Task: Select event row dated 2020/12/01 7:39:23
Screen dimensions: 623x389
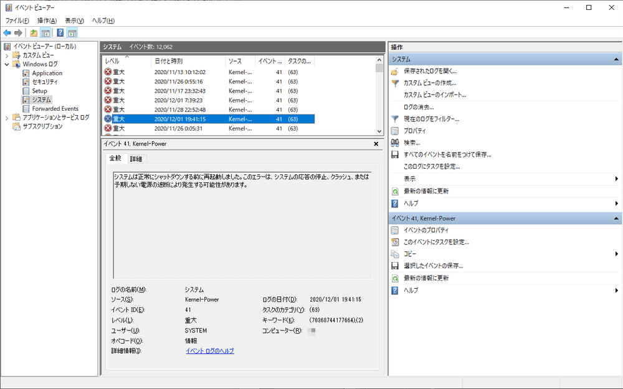Action: click(208, 100)
